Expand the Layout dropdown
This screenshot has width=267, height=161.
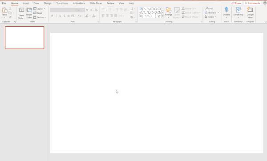coord(39,9)
